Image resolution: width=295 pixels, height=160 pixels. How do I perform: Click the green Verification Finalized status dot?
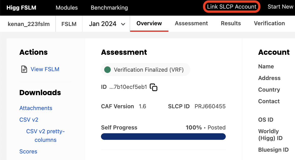[107, 70]
